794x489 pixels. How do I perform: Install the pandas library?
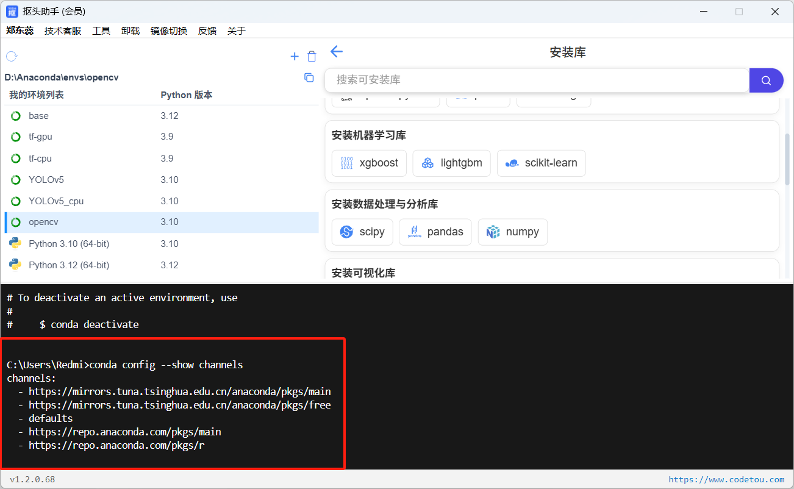click(435, 232)
